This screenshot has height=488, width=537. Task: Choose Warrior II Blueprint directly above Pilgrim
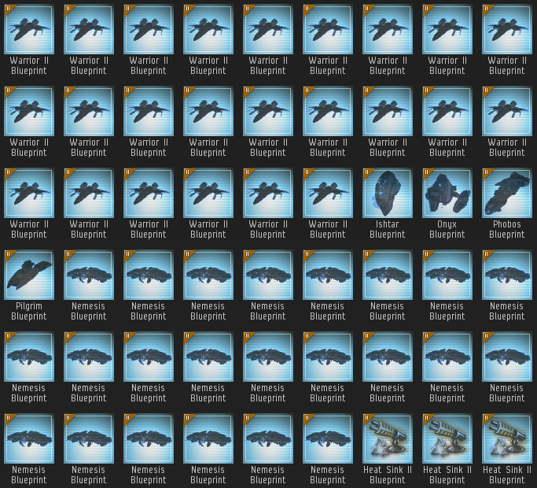tap(29, 193)
